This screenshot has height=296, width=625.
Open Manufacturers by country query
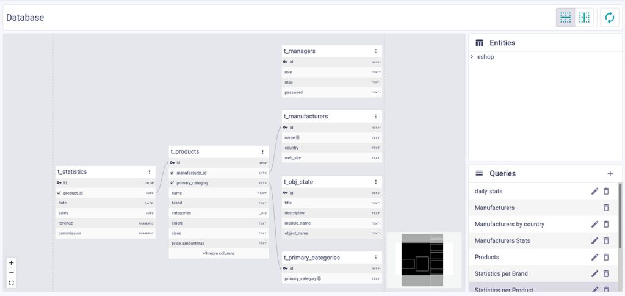tap(544, 225)
